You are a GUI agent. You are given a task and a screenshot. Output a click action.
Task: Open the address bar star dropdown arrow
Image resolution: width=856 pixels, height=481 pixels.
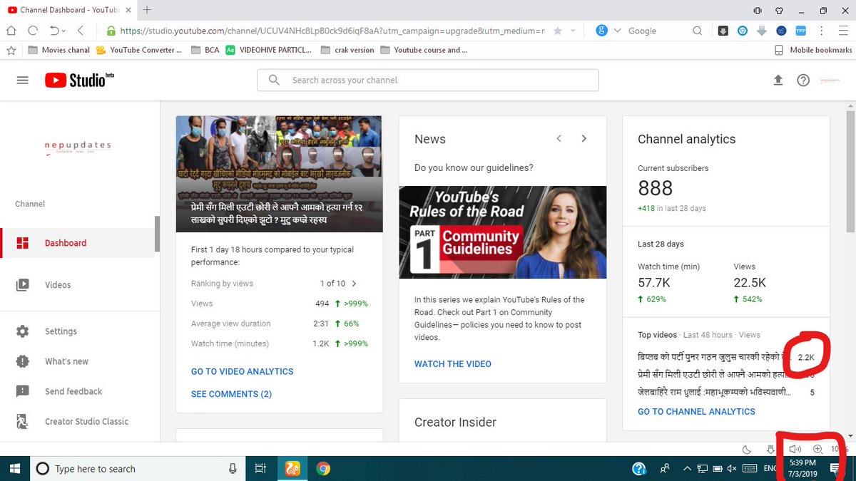[572, 31]
